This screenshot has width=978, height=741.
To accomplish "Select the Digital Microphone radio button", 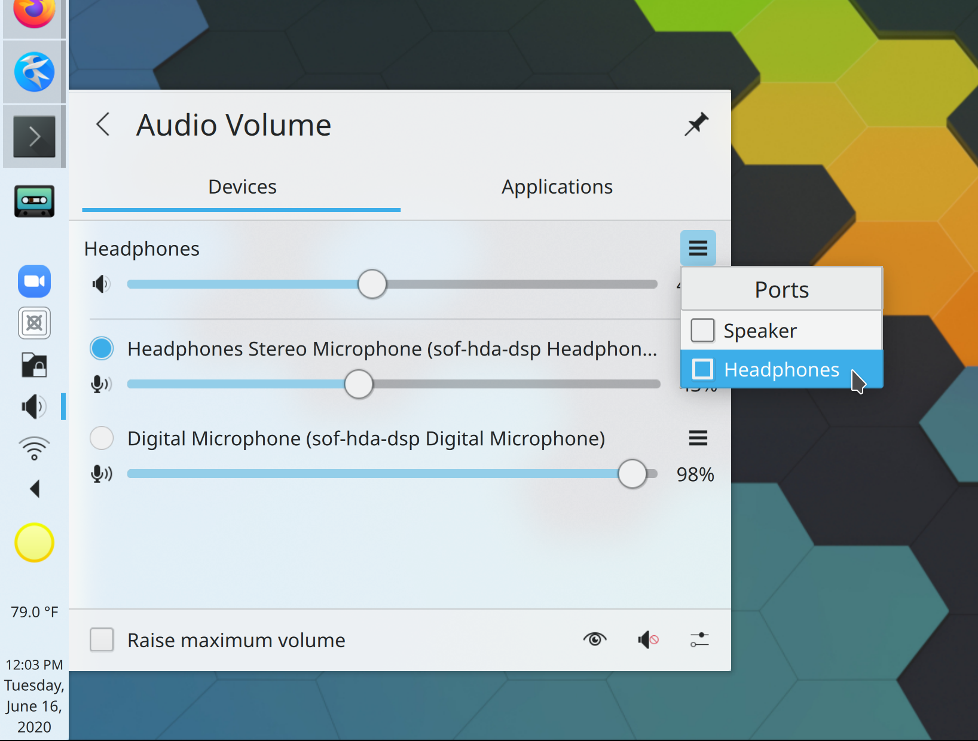I will [102, 438].
